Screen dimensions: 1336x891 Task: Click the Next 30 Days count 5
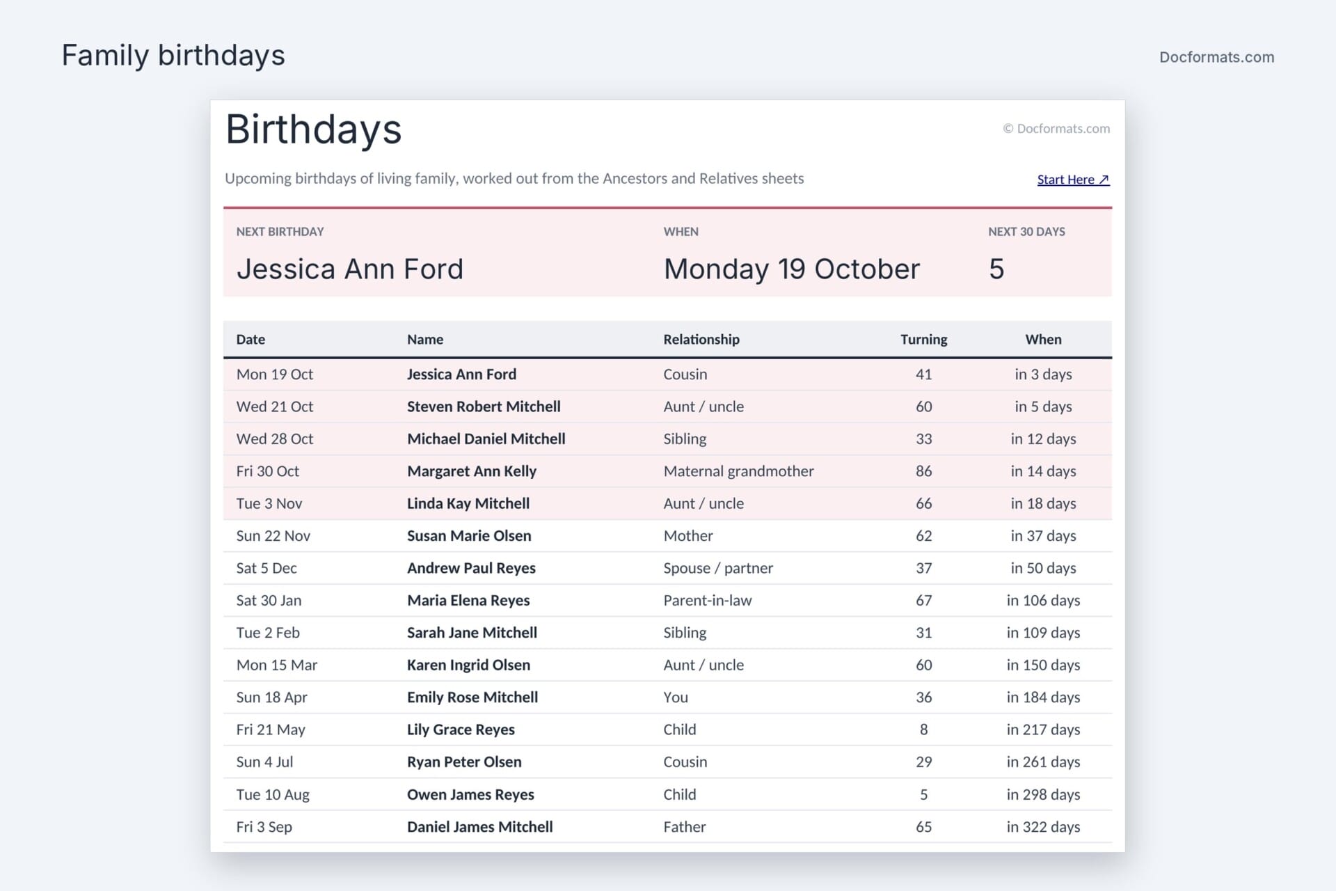pyautogui.click(x=996, y=269)
